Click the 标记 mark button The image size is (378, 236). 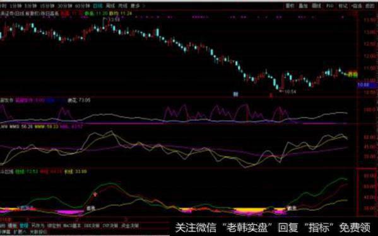click(x=343, y=6)
